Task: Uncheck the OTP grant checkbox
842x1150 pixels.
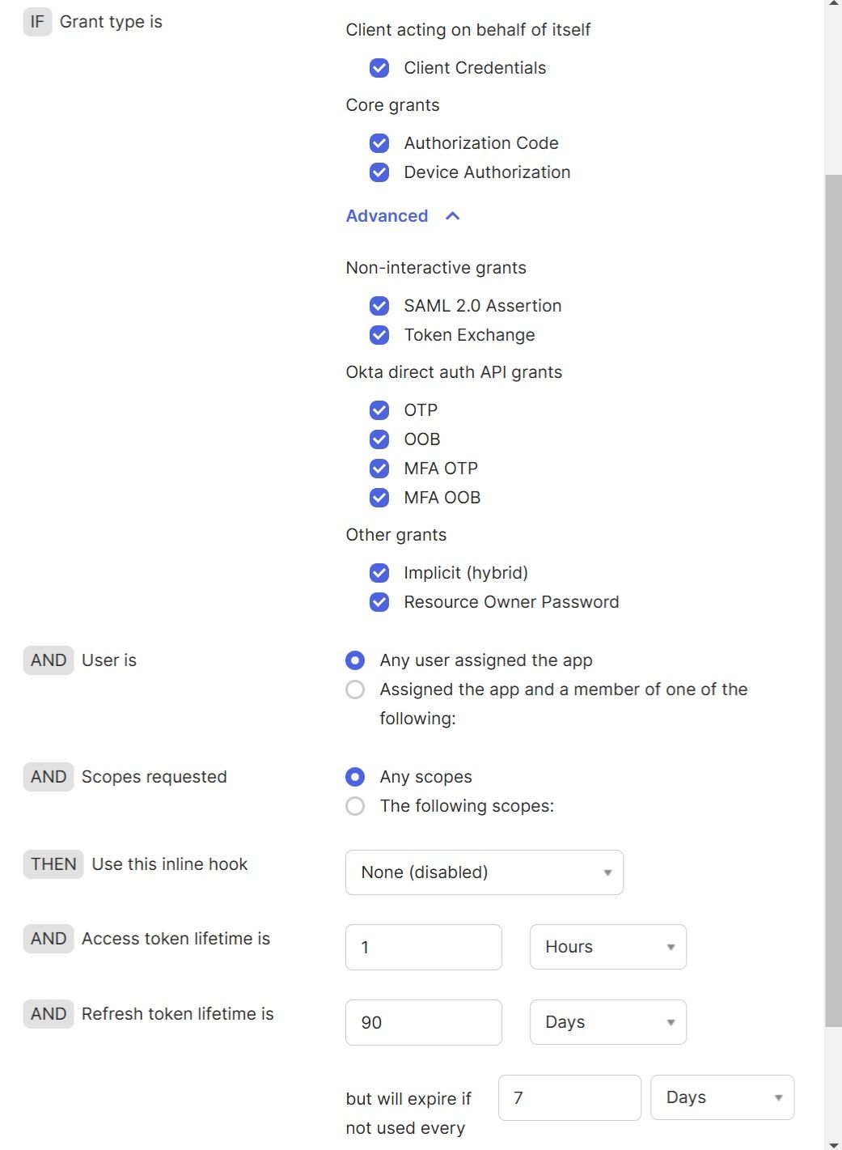Action: click(379, 410)
